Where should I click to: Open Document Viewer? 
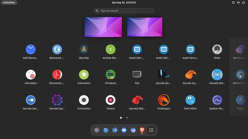pyautogui.click(x=57, y=75)
